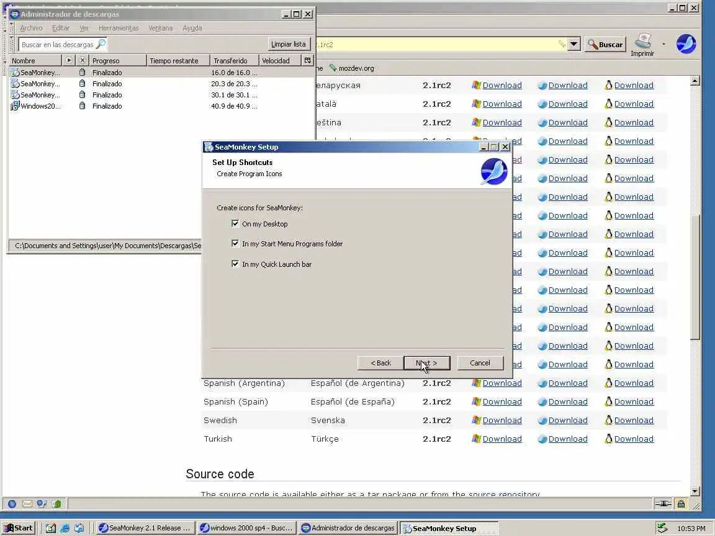Viewport: 715px width, 536px height.
Task: Click the Windows download icon in Turkish row
Action: tap(477, 439)
